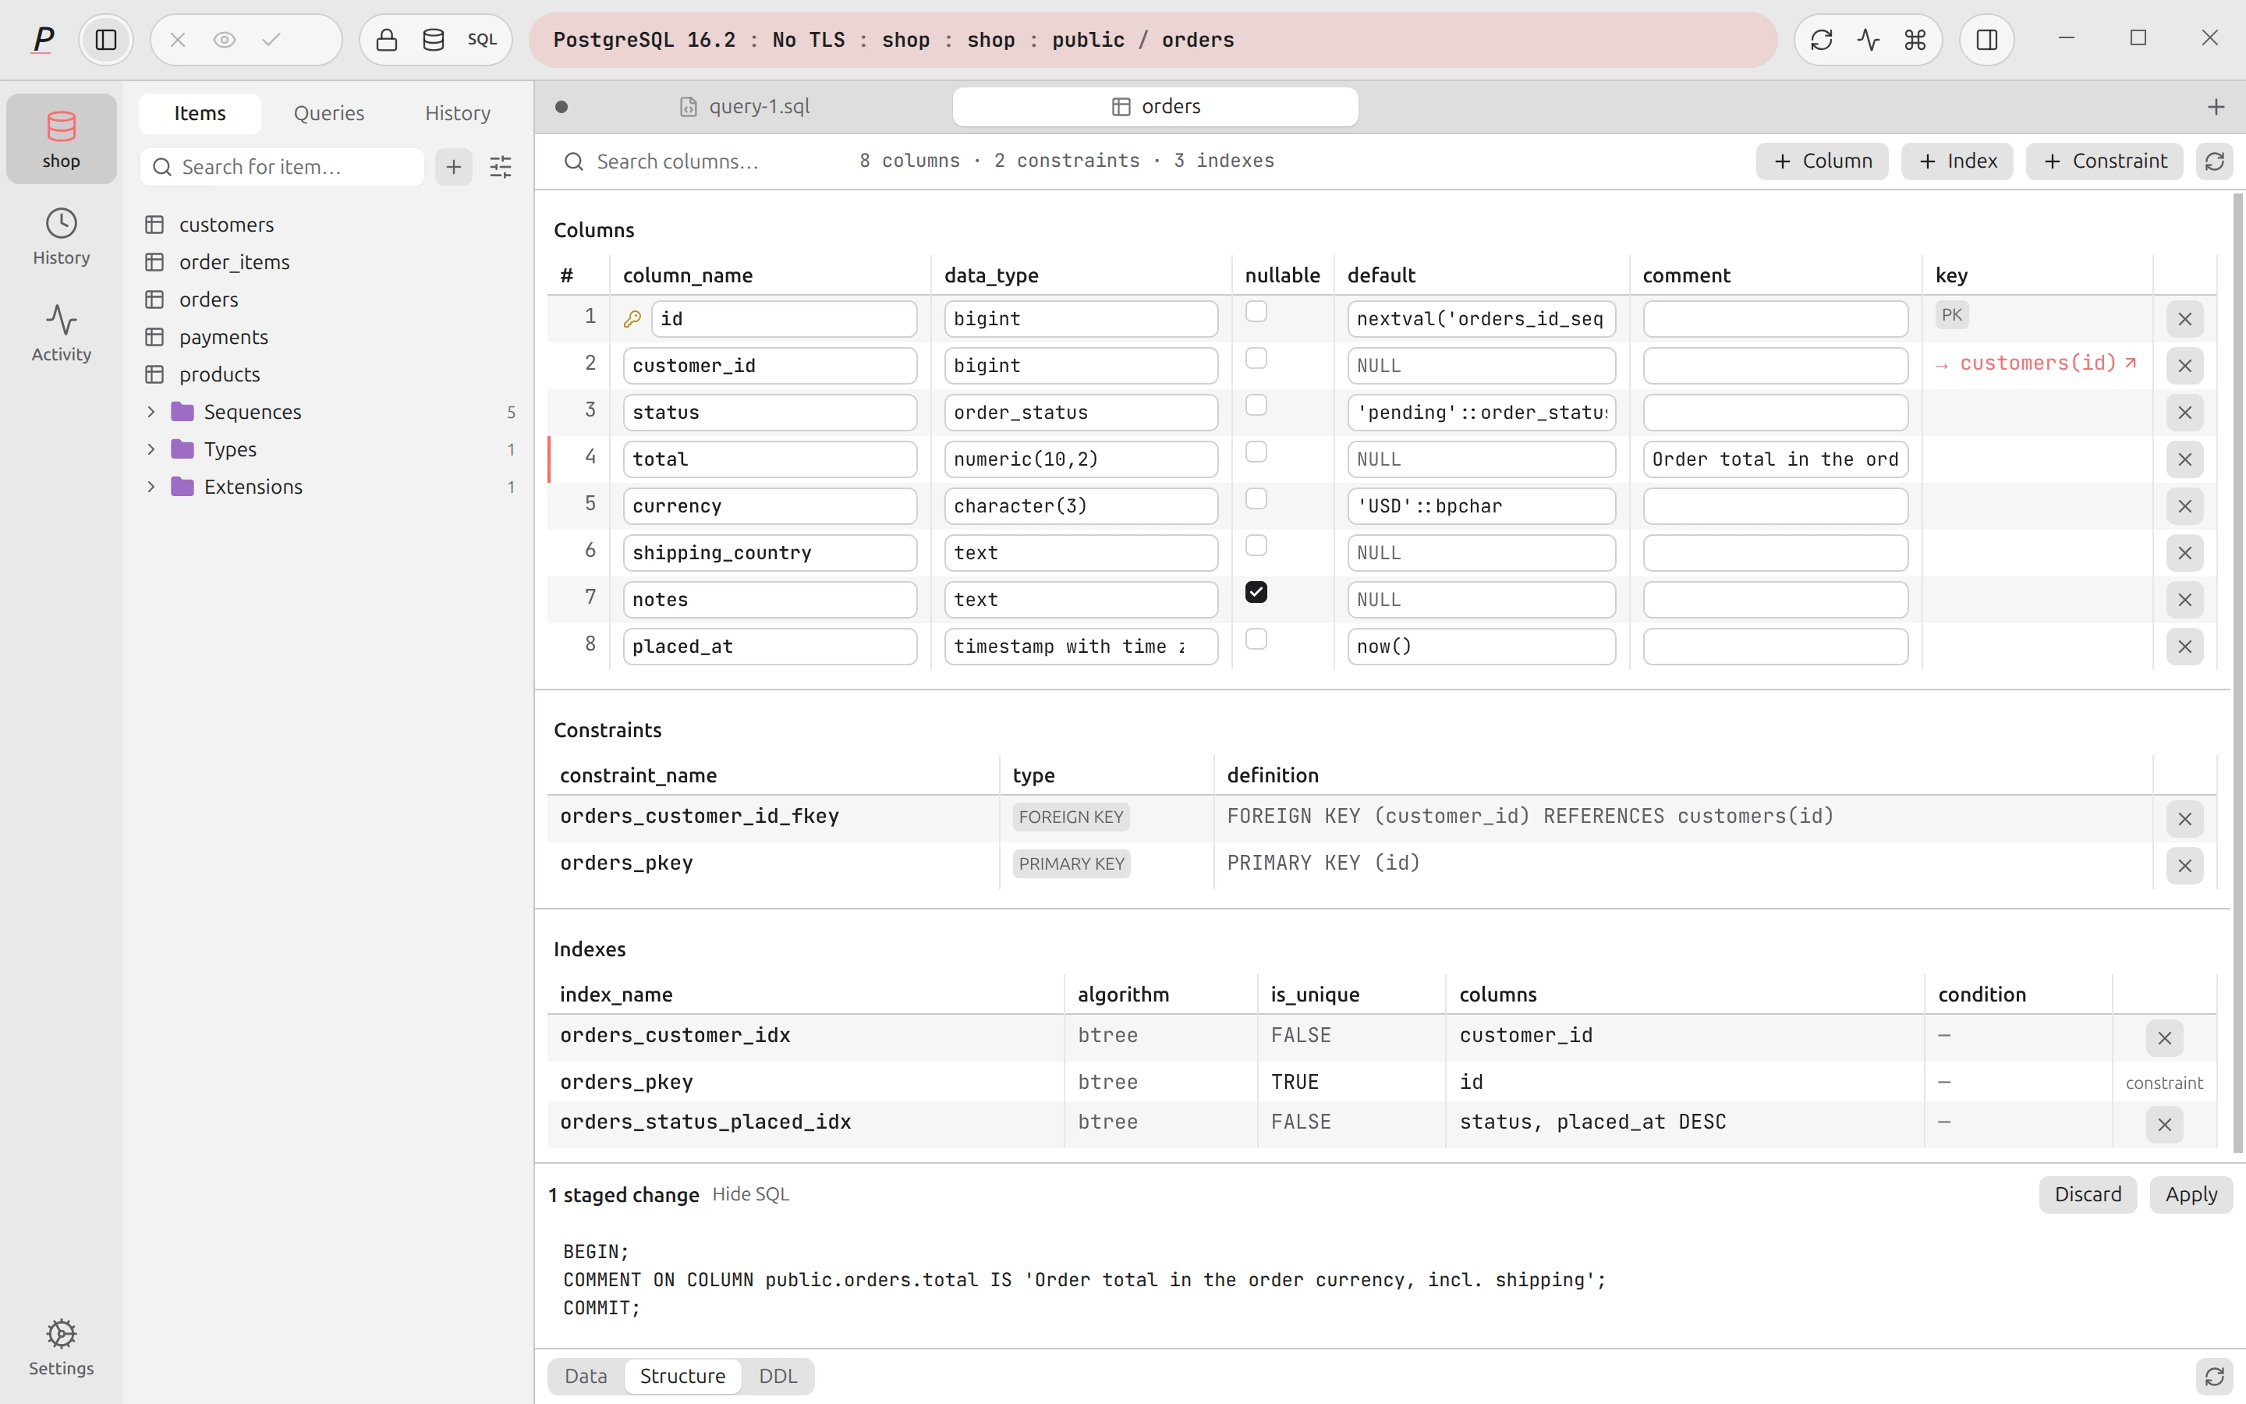Discard the staged change
2246x1404 pixels.
[x=2087, y=1195]
